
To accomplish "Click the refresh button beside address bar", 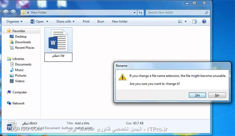I will click(140, 12).
